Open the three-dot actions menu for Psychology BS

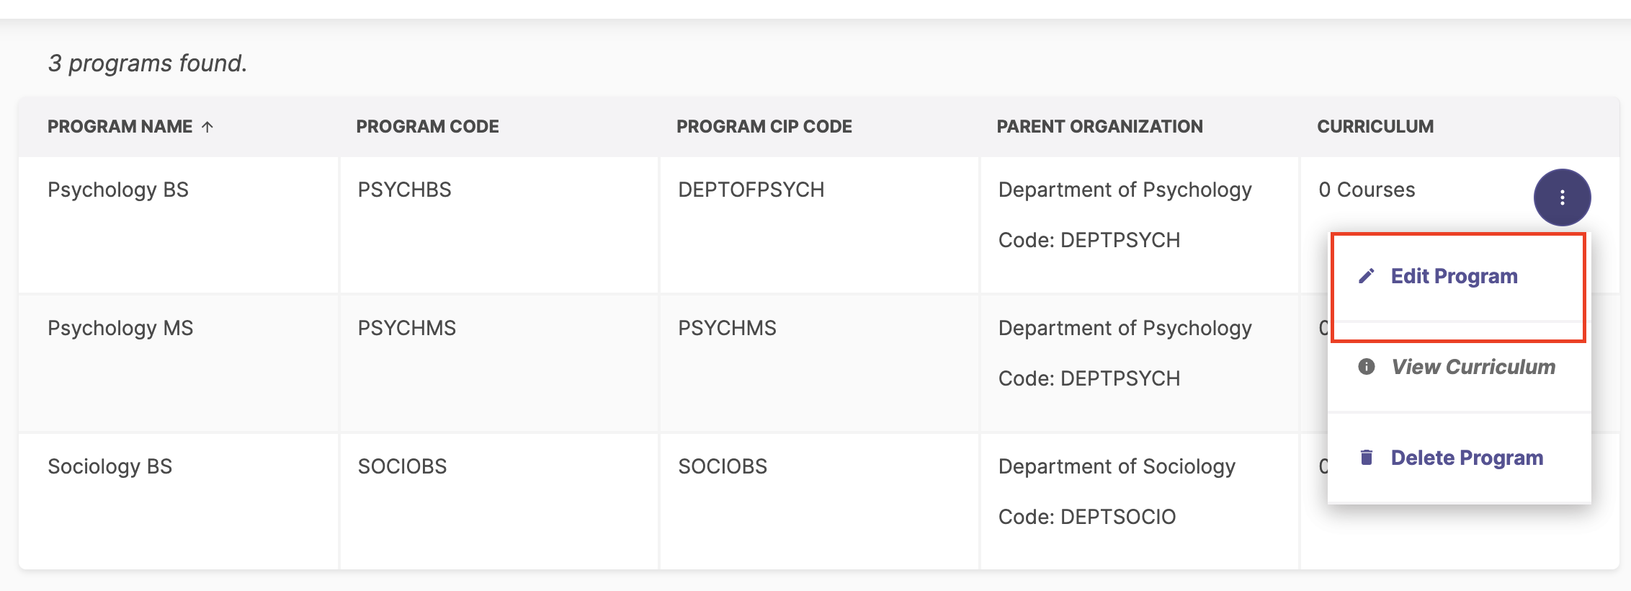coord(1562,197)
